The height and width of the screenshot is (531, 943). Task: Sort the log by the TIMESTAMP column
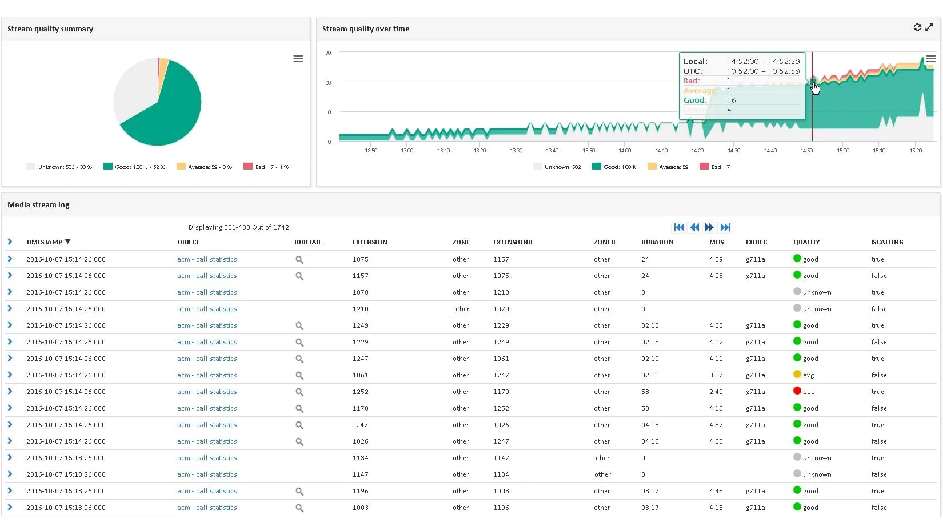click(45, 242)
